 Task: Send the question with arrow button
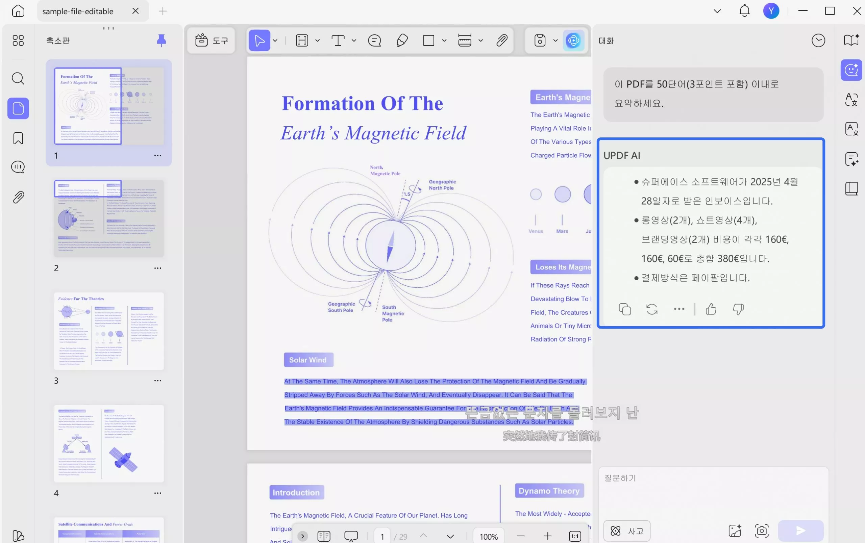800,531
